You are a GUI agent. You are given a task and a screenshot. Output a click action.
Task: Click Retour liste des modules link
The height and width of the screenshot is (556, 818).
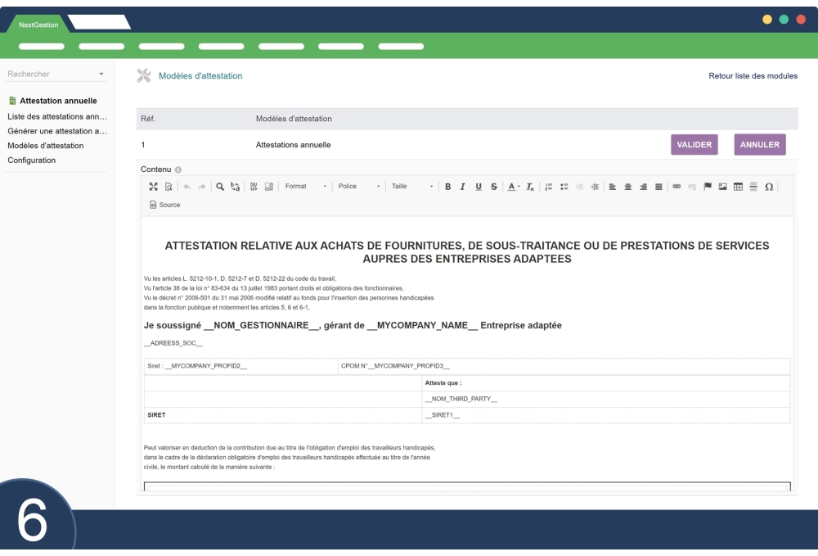pyautogui.click(x=753, y=76)
